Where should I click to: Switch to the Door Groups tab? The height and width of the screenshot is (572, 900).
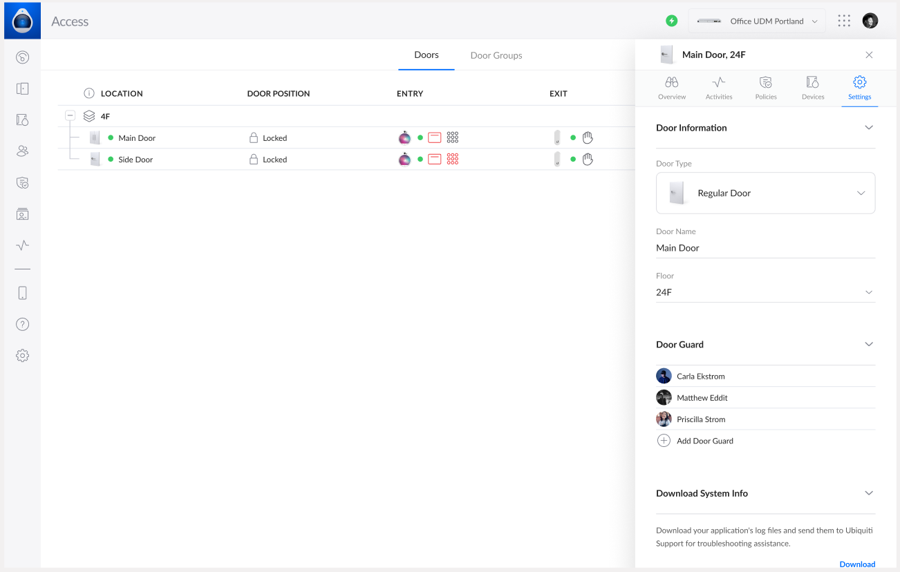click(x=496, y=55)
